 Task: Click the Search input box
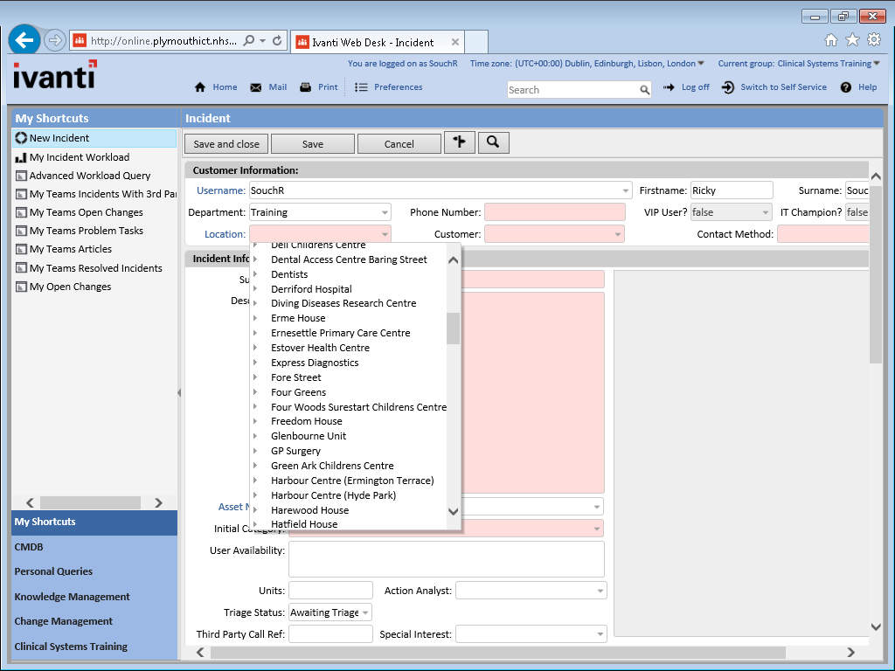click(x=572, y=90)
